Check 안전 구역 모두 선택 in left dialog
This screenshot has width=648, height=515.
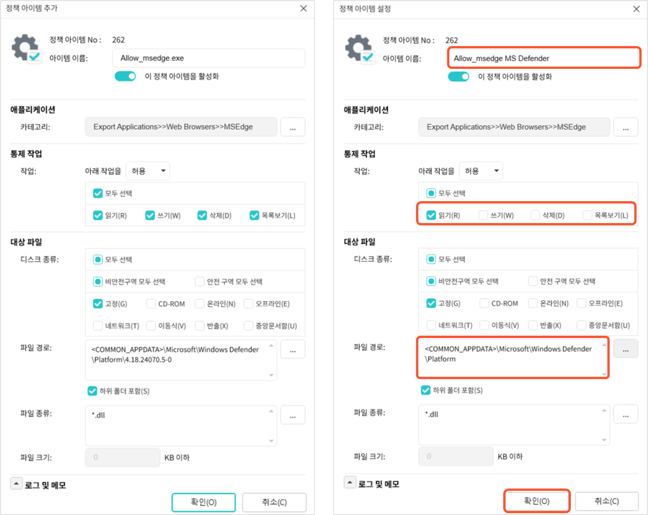[x=200, y=281]
